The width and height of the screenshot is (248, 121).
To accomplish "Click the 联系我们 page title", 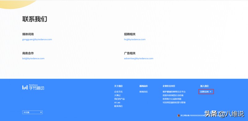I will pyautogui.click(x=35, y=19).
